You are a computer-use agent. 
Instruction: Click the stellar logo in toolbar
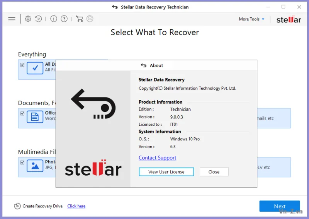(289, 19)
